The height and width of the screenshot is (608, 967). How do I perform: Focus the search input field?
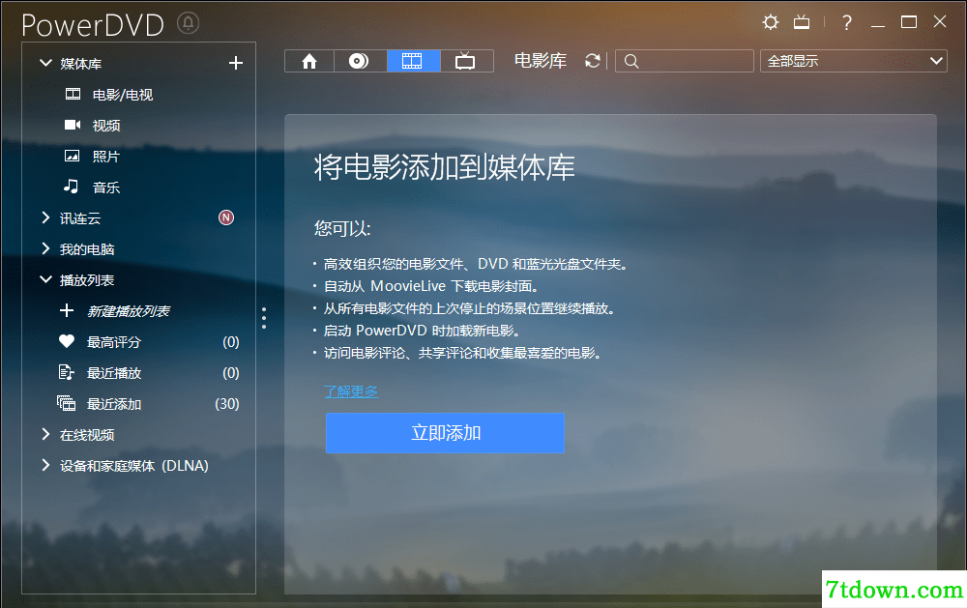coord(685,61)
